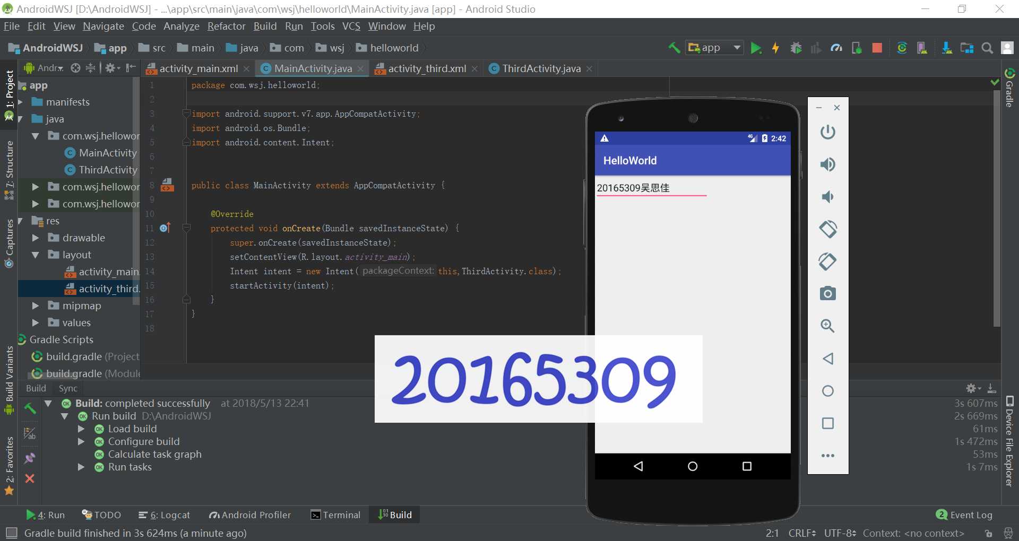1019x541 pixels.
Task: Switch to the ThirdActivity.java tab
Action: 541,68
